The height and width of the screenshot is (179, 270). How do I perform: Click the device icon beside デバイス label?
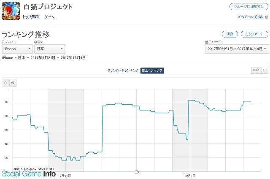(x=3, y=42)
